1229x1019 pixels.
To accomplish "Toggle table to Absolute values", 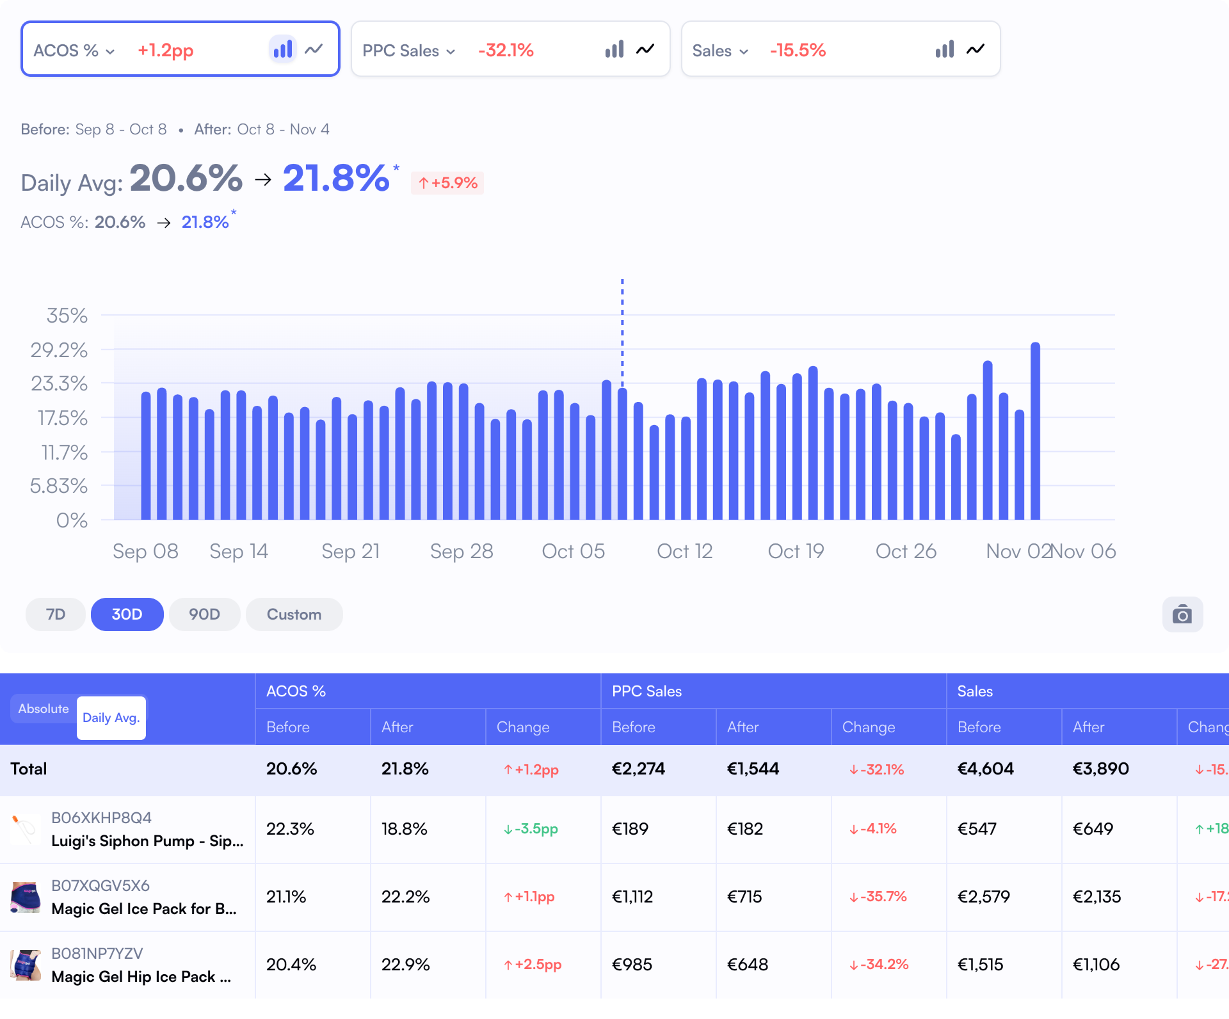I will click(x=44, y=709).
